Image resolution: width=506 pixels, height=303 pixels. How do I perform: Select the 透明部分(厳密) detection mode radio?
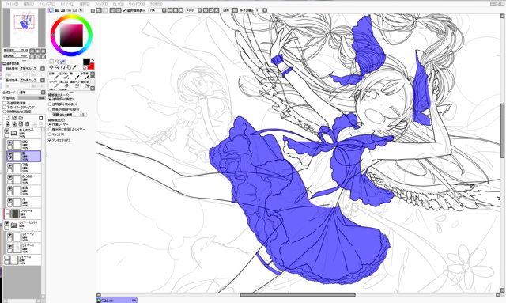(50, 100)
